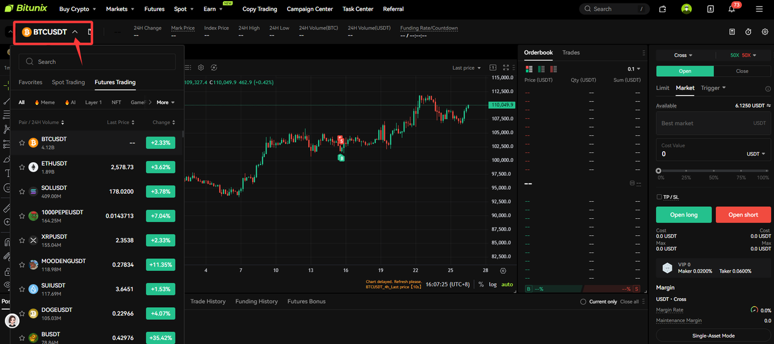Open the calculator icon below the header
Viewport: 774px width, 344px height.
[732, 31]
